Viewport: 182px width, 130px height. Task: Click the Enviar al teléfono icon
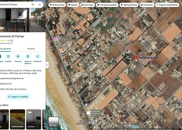[28, 56]
